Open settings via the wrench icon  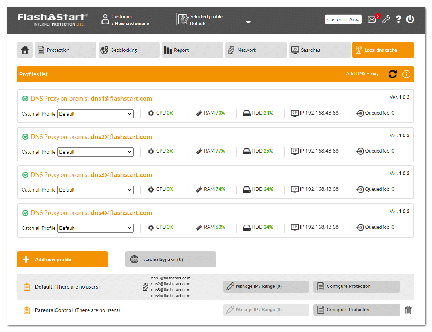pos(386,20)
